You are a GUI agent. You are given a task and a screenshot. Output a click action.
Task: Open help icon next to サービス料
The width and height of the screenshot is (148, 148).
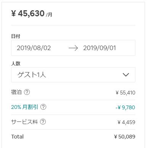pos(43,122)
